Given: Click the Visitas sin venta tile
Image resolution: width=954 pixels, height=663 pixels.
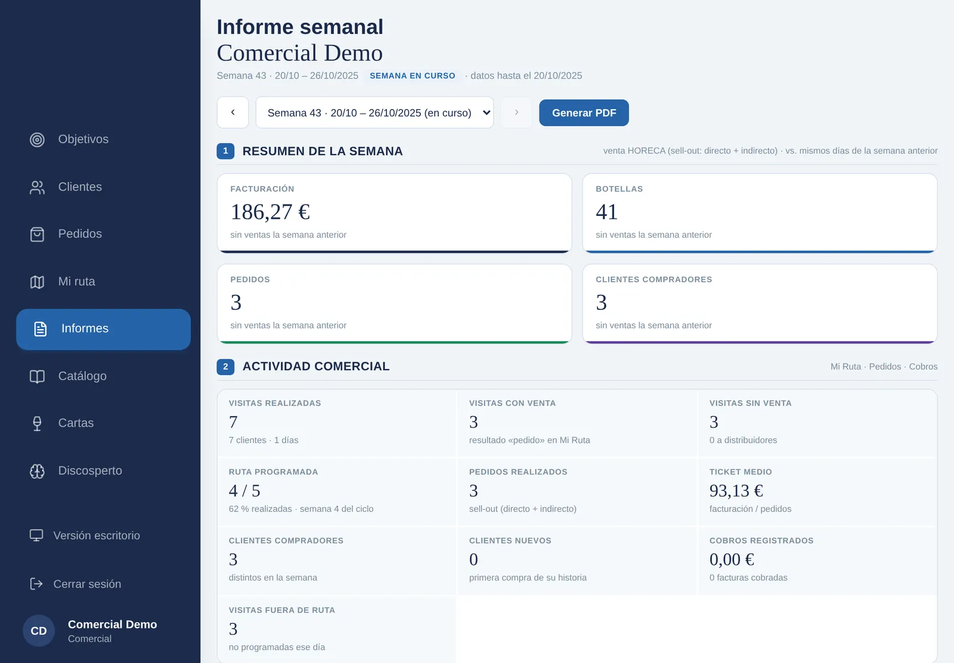Looking at the screenshot, I should point(817,423).
